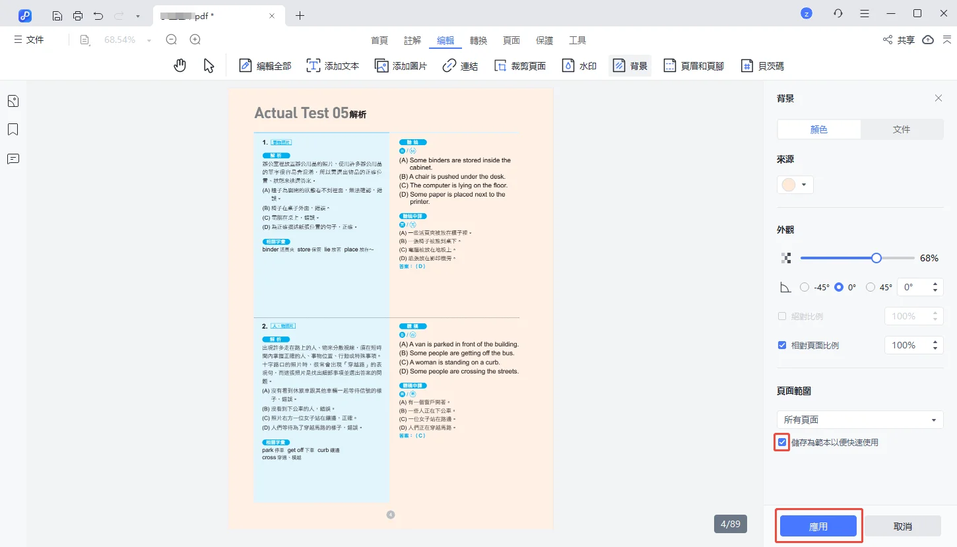Expand the page range (所有頁面) dropdown
The width and height of the screenshot is (957, 547).
859,420
